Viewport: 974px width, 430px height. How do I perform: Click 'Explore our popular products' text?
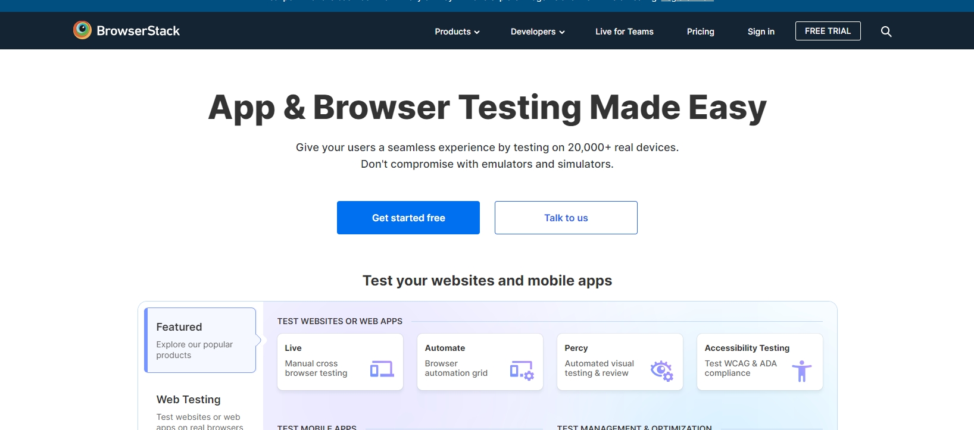pyautogui.click(x=194, y=350)
